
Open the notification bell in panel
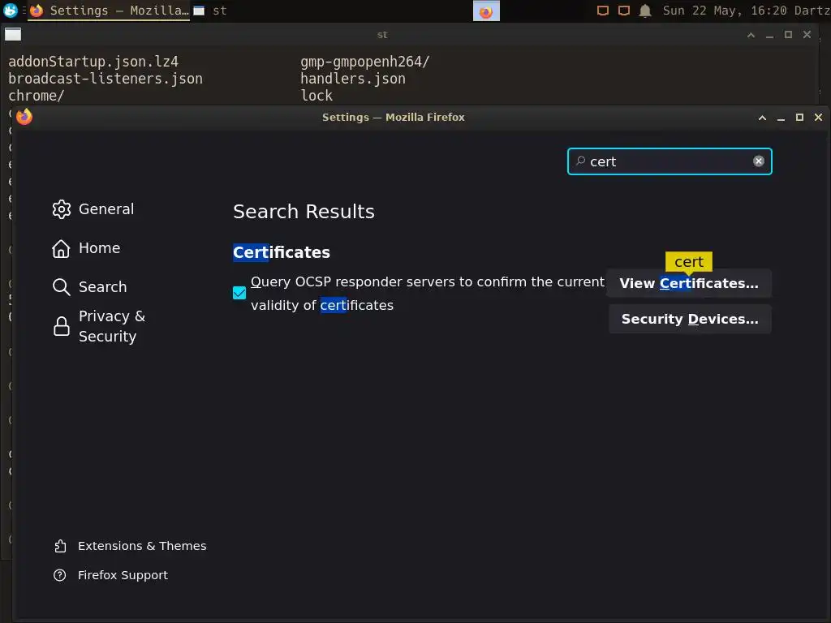coord(645,11)
